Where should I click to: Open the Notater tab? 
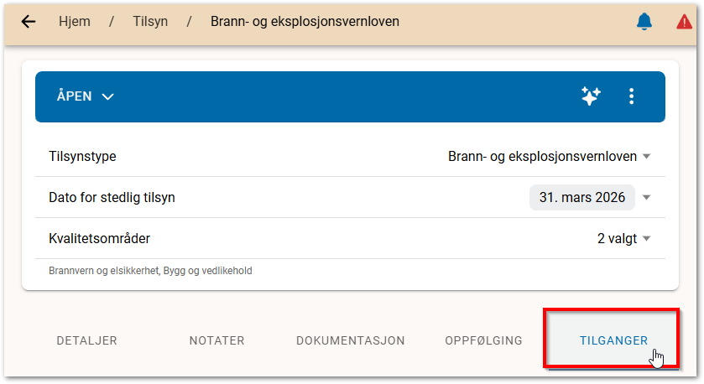[x=216, y=340]
